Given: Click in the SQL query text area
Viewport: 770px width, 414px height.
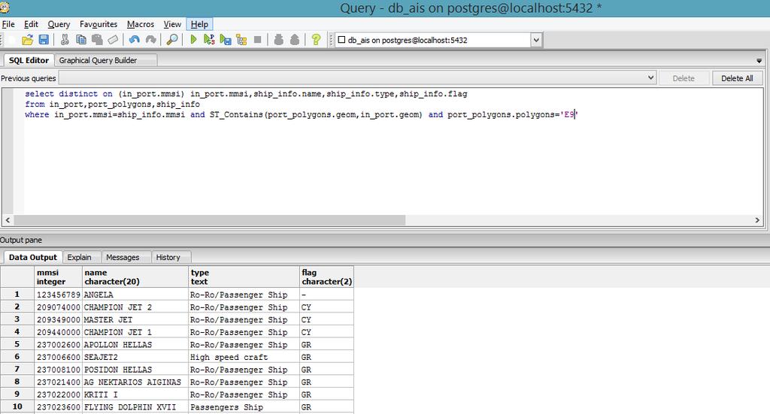Looking at the screenshot, I should pos(393,151).
